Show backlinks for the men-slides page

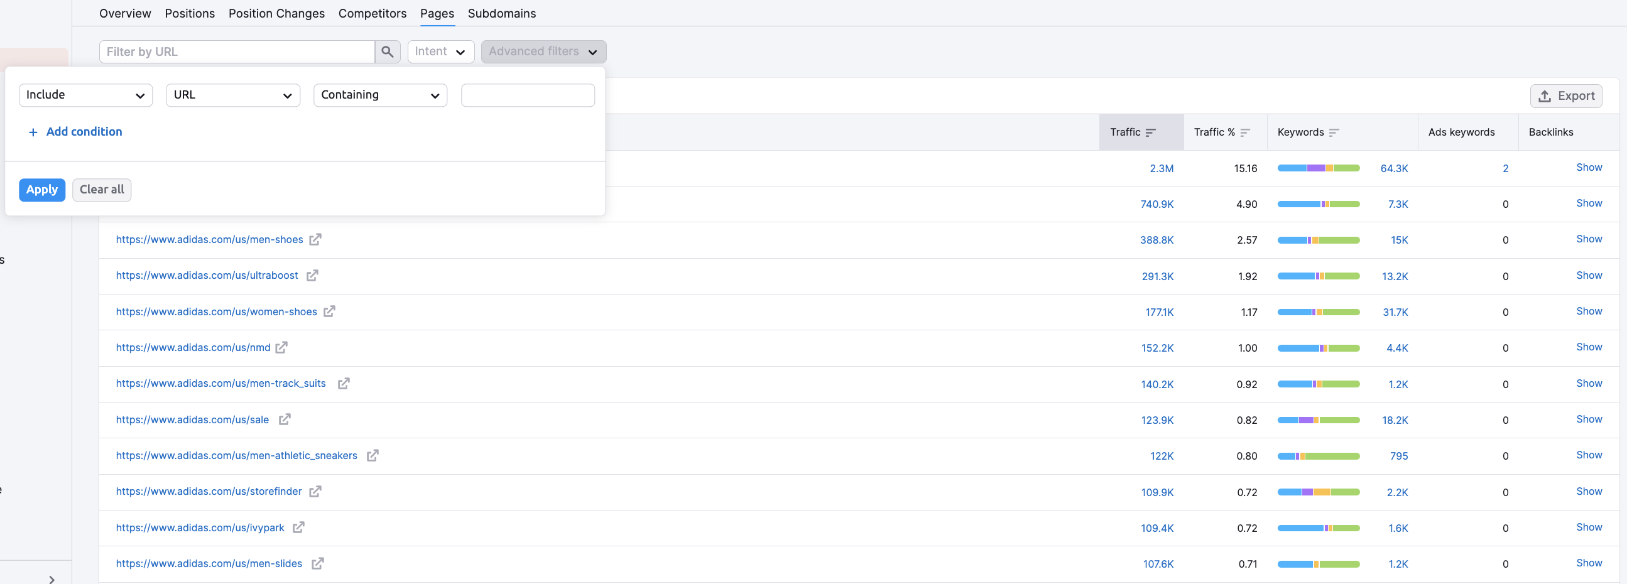1589,563
